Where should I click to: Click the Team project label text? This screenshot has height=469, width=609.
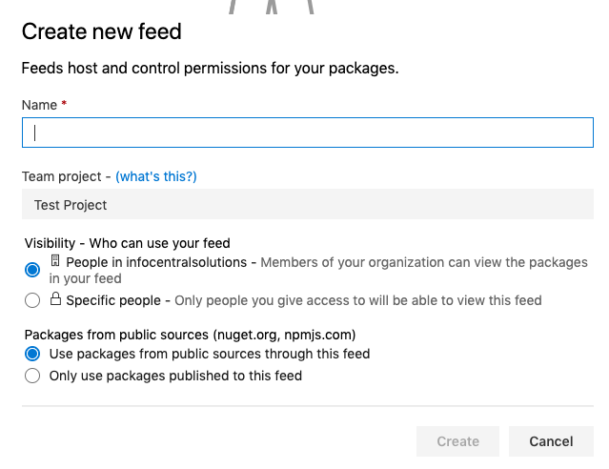tap(61, 176)
